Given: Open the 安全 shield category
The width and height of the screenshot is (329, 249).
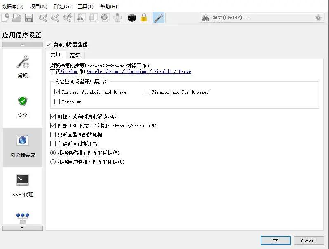Looking at the screenshot, I should point(23,107).
